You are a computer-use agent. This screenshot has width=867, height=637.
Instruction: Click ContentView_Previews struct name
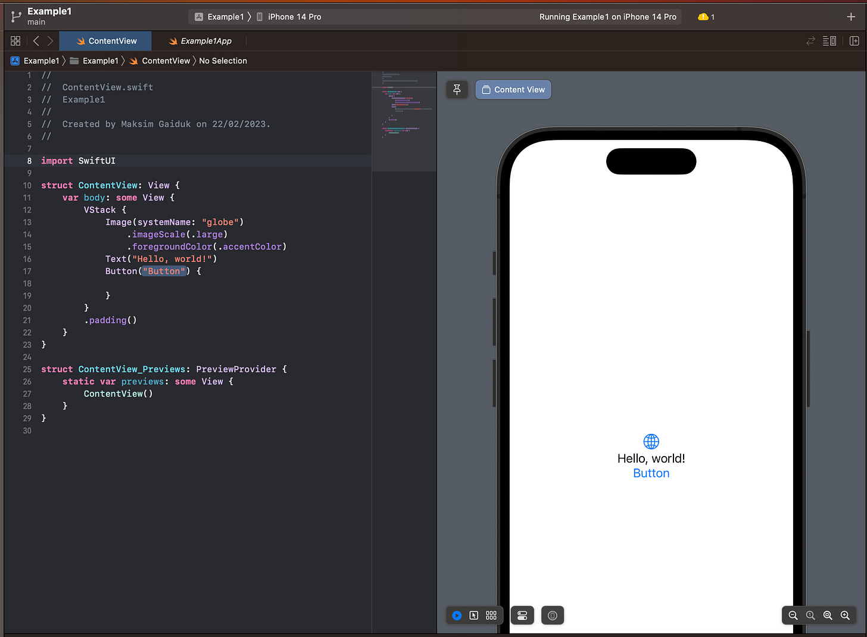coord(132,369)
